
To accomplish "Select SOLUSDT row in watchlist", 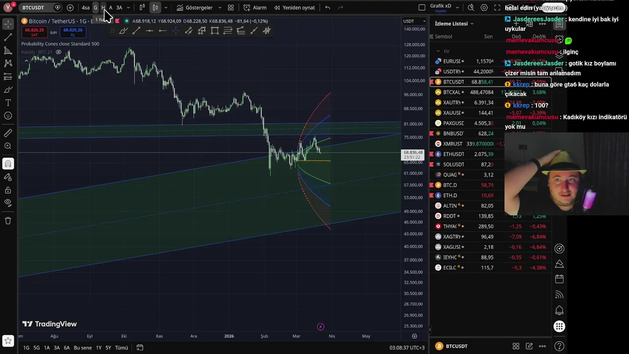I will 490,165.
